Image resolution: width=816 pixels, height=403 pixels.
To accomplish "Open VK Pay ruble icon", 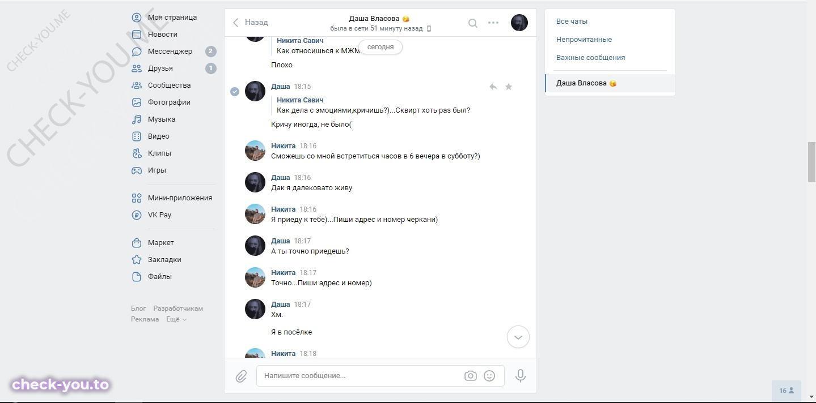I will click(137, 215).
